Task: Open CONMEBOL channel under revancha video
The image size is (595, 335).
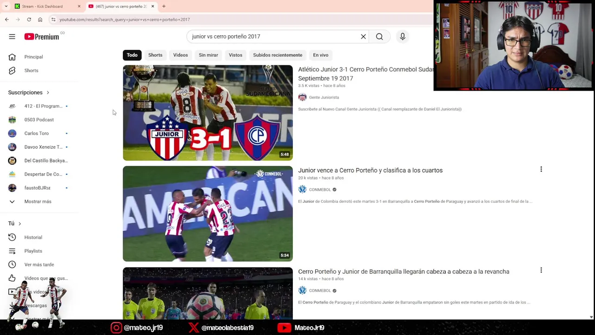Action: (x=320, y=290)
